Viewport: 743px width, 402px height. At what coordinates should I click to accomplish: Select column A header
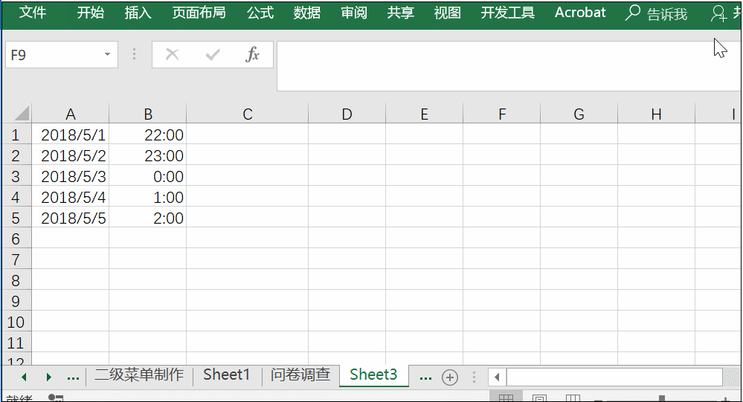point(70,114)
